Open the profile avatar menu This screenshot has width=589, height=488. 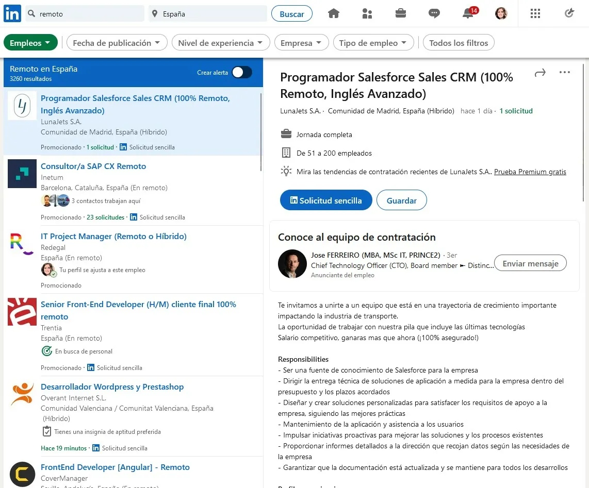pos(501,13)
